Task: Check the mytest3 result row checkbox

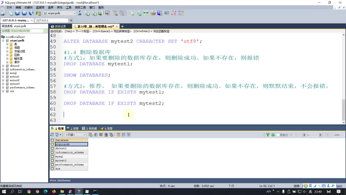Action: pos(52,161)
